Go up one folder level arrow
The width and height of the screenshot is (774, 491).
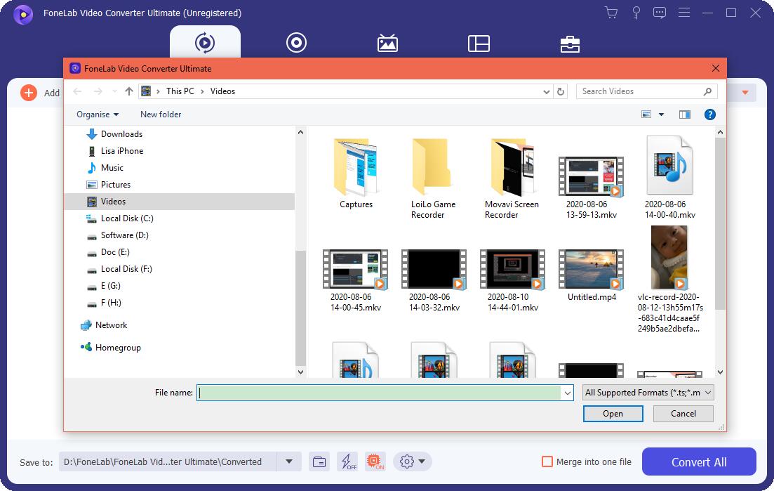(129, 91)
